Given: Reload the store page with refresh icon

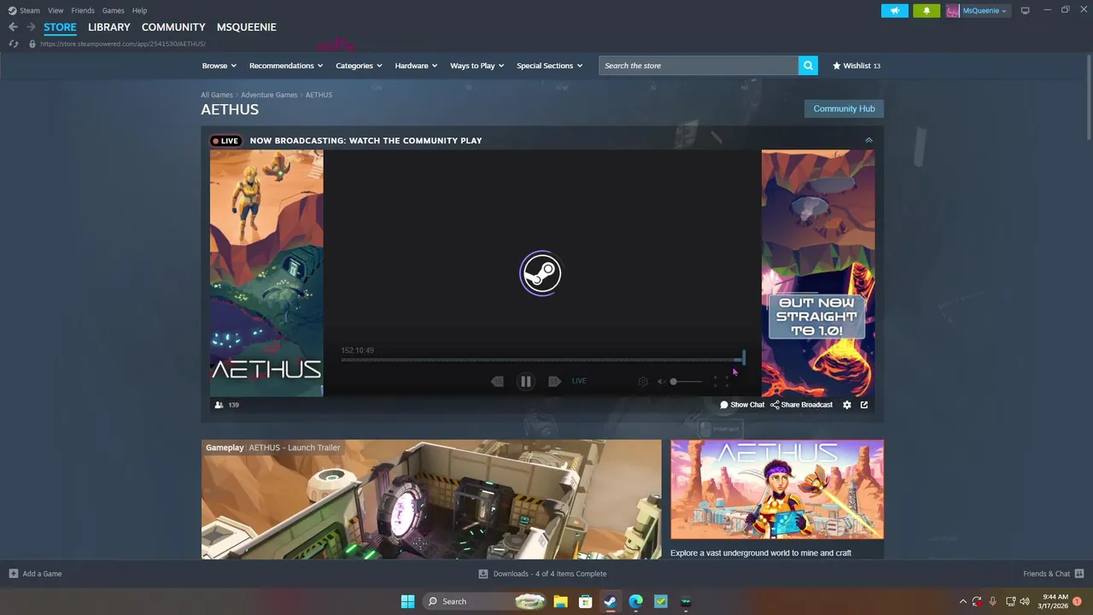Looking at the screenshot, I should point(14,44).
